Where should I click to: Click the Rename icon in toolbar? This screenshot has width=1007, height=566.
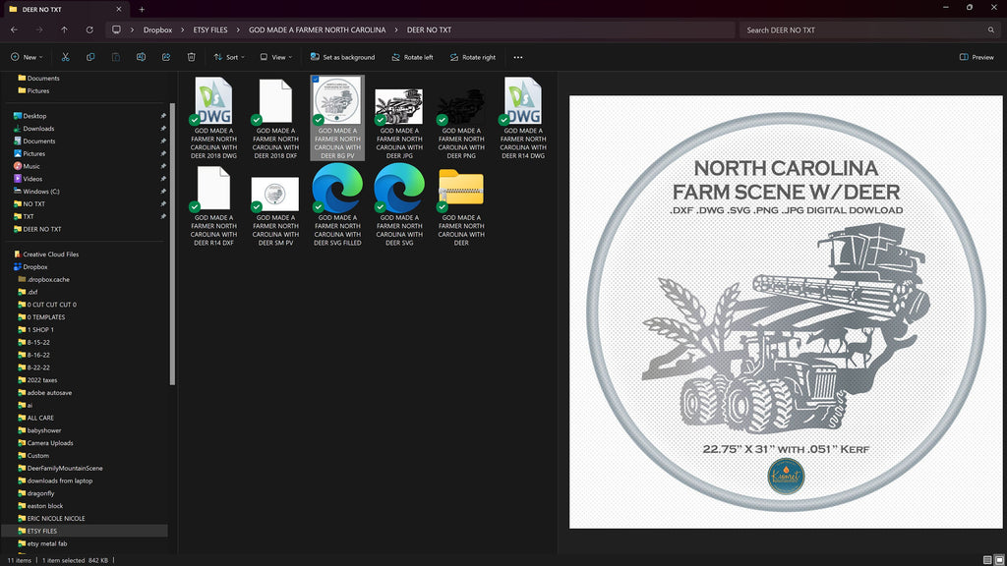point(141,57)
